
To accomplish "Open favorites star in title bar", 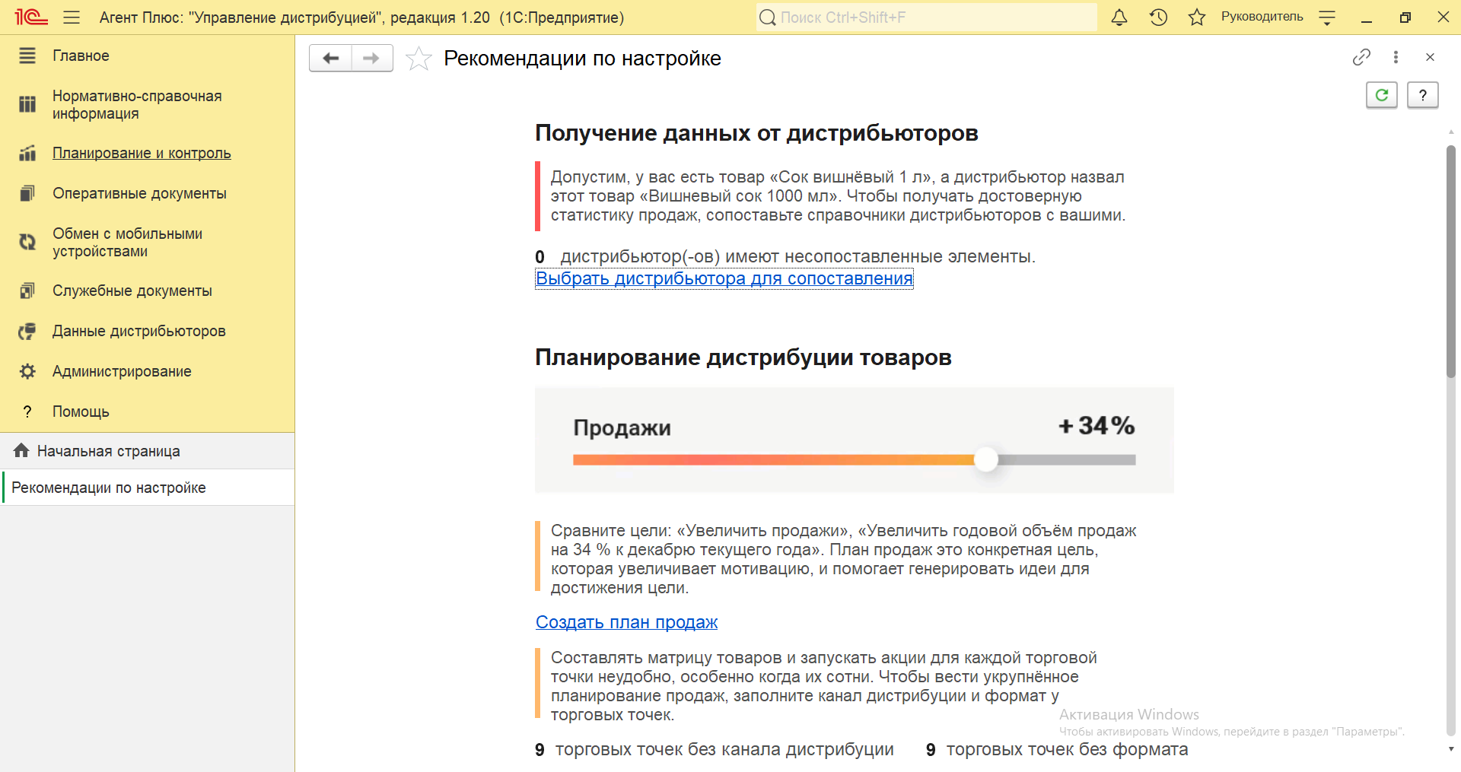I will click(x=1197, y=17).
